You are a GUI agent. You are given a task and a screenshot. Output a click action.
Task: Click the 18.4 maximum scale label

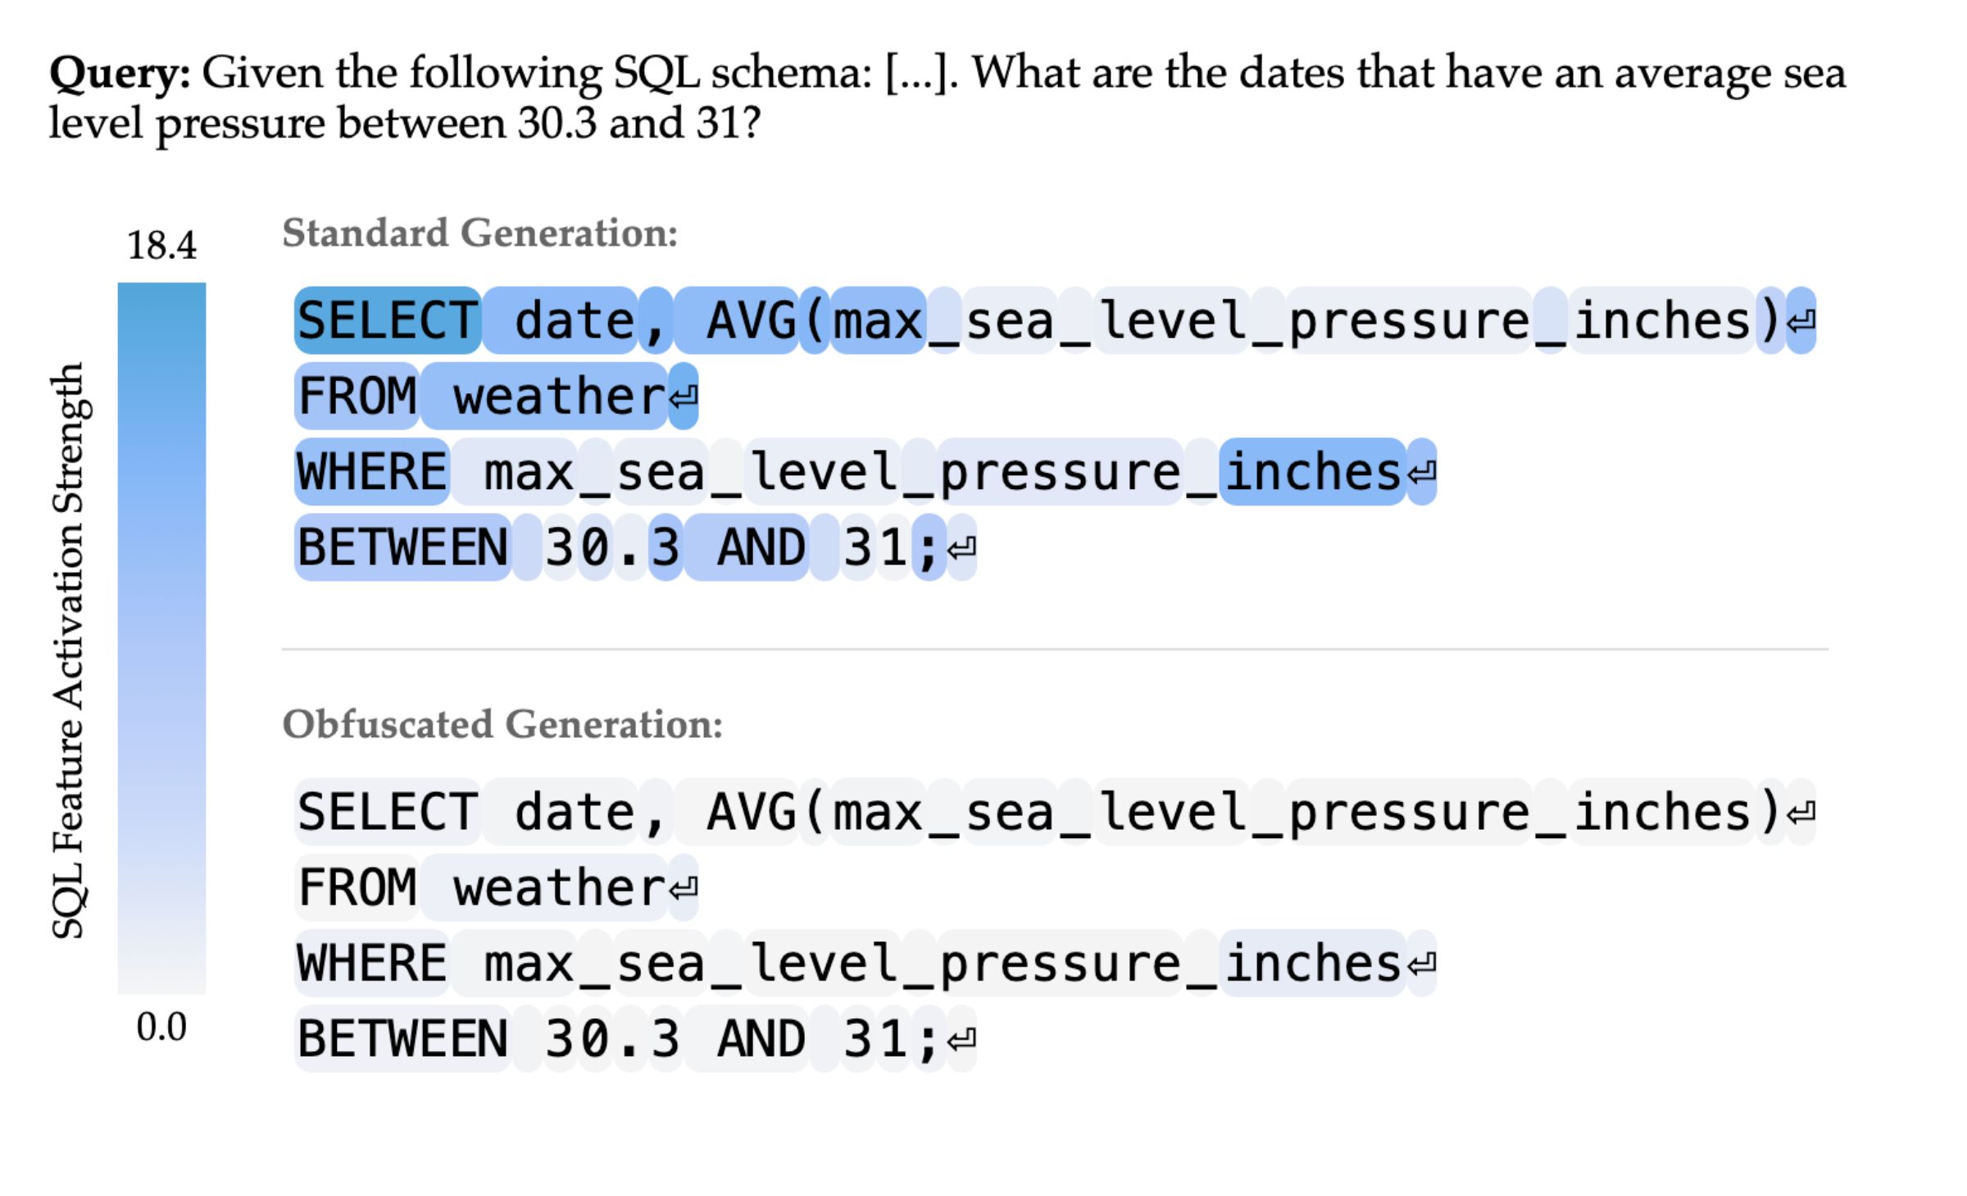pos(161,245)
